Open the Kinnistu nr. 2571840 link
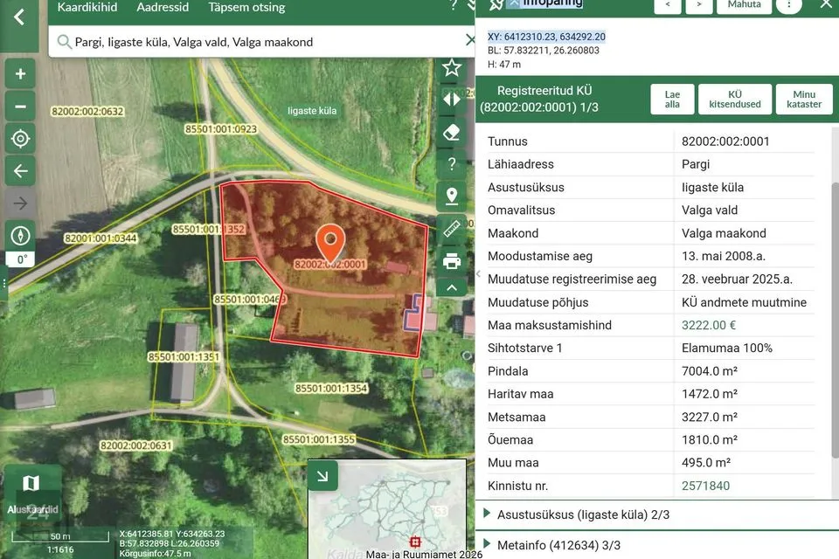This screenshot has width=839, height=559. click(705, 486)
